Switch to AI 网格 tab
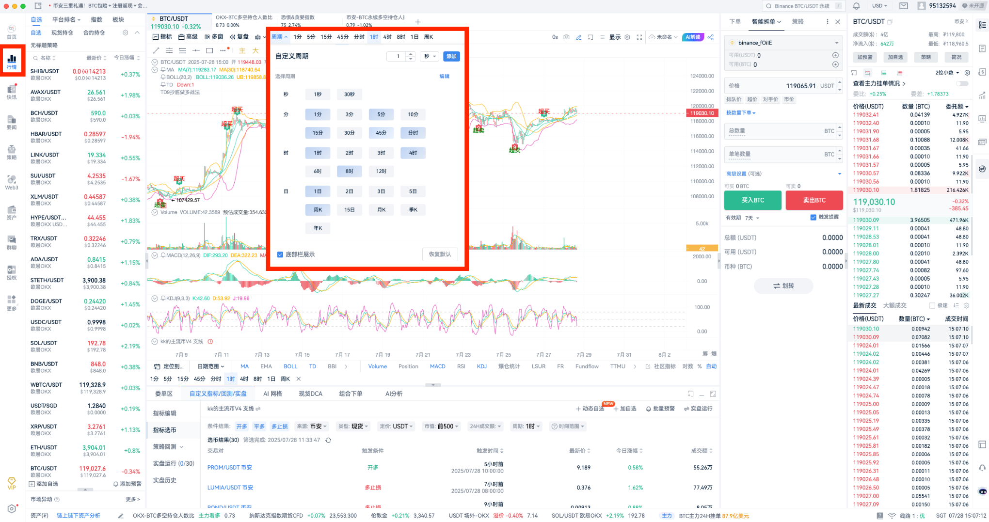The width and height of the screenshot is (989, 522). click(272, 394)
